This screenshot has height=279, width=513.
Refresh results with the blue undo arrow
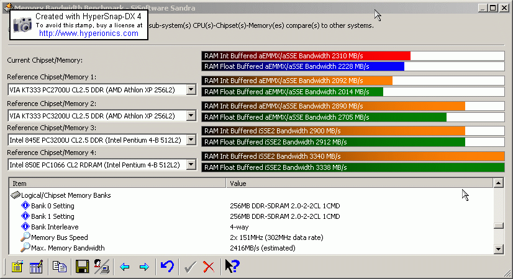coord(167,266)
